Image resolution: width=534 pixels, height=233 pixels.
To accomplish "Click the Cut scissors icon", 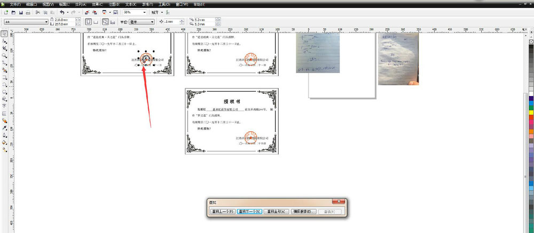I will (38, 12).
